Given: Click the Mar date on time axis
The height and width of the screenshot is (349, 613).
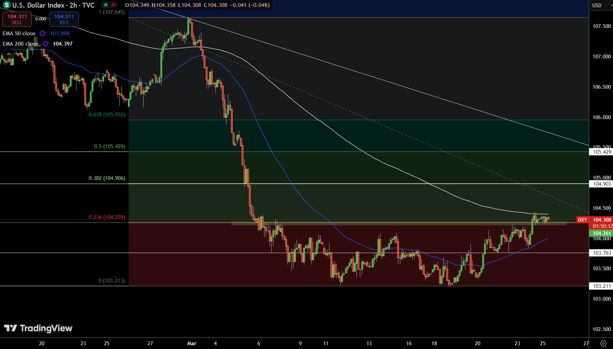Looking at the screenshot, I should coord(192,343).
